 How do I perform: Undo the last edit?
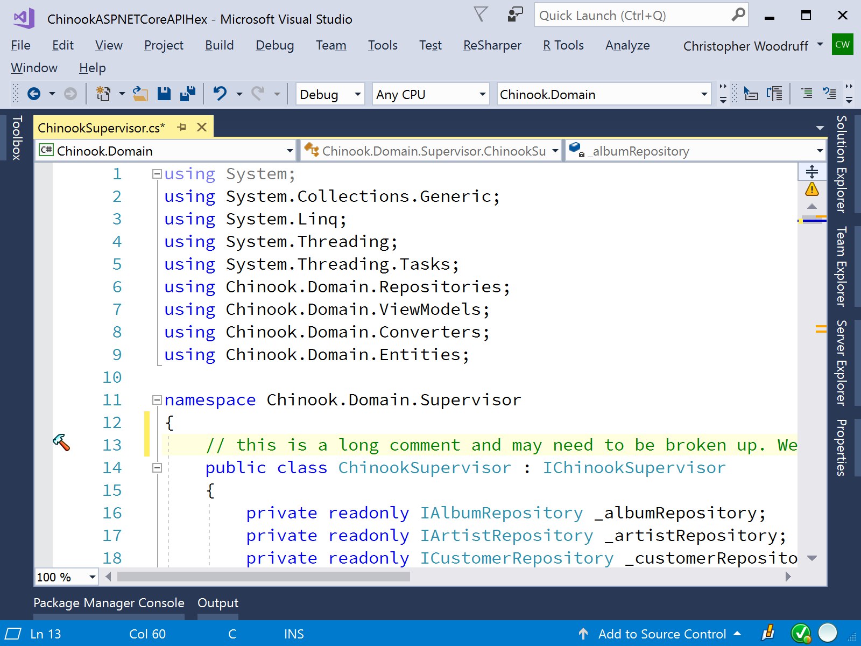(220, 94)
